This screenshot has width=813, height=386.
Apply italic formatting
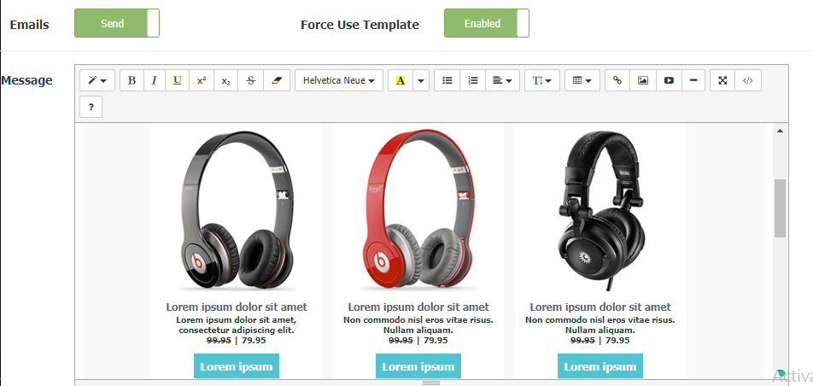(154, 80)
